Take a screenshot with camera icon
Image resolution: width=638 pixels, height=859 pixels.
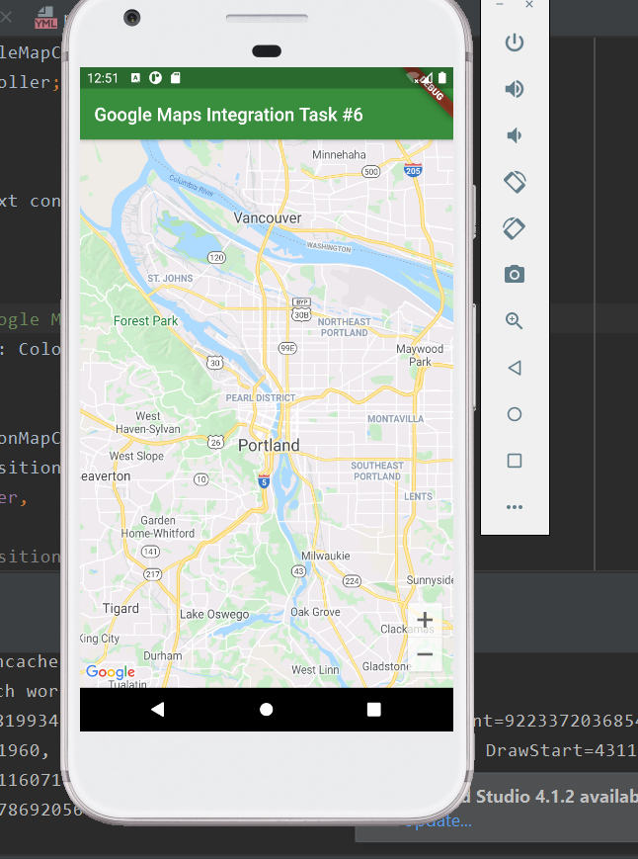click(515, 274)
